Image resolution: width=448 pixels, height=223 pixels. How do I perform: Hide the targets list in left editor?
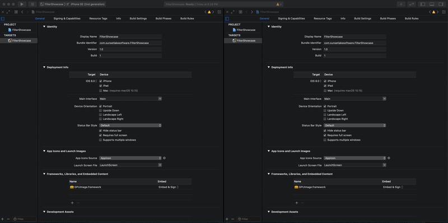[3, 18]
